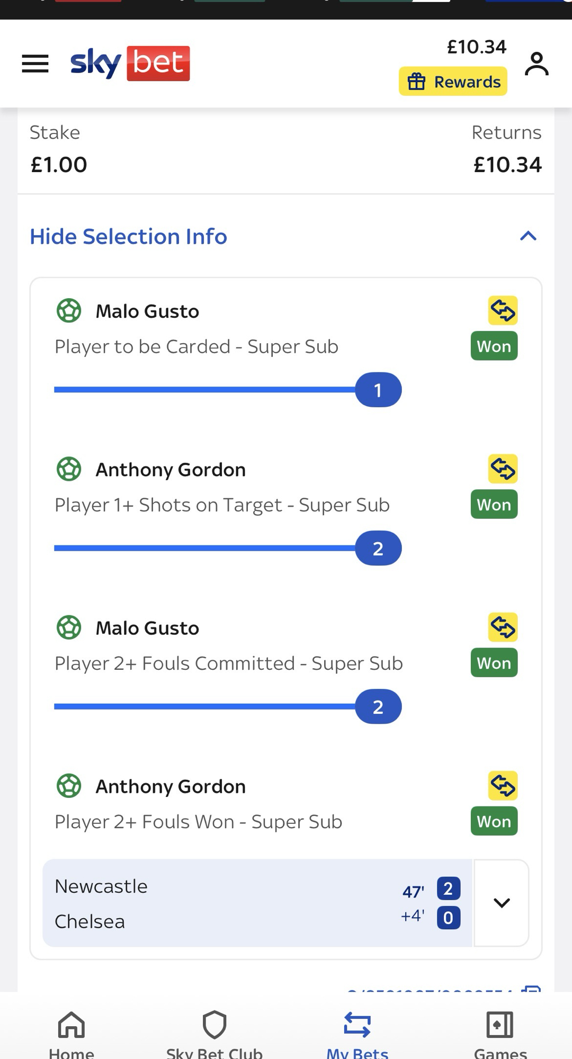Viewport: 572px width, 1059px height.
Task: Open the Rewards button
Action: [x=453, y=82]
